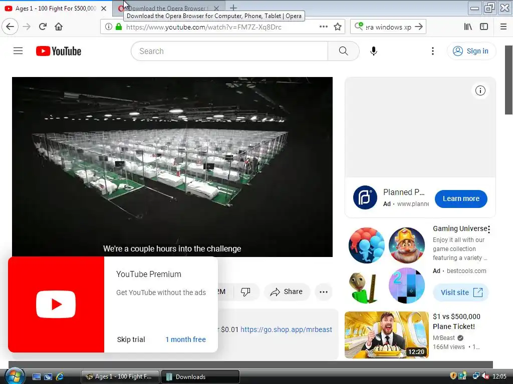Open the ad information icon
This screenshot has height=384, width=513.
pyautogui.click(x=480, y=90)
